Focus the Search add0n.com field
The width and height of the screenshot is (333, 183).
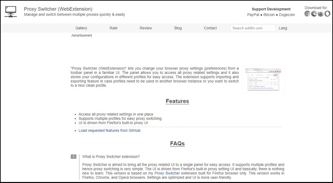[253, 28]
